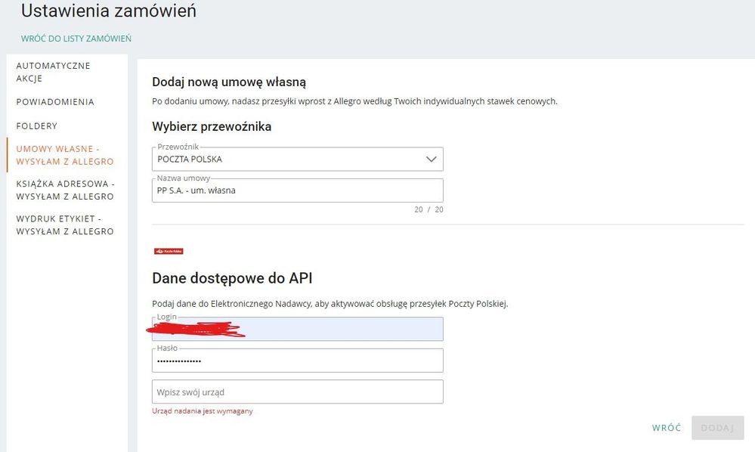Click the Elektronicznego Nadawcy instruction text
Image resolution: width=755 pixels, height=452 pixels.
click(x=330, y=304)
